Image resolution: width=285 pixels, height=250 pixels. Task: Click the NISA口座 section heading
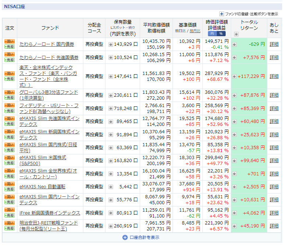click(x=14, y=7)
